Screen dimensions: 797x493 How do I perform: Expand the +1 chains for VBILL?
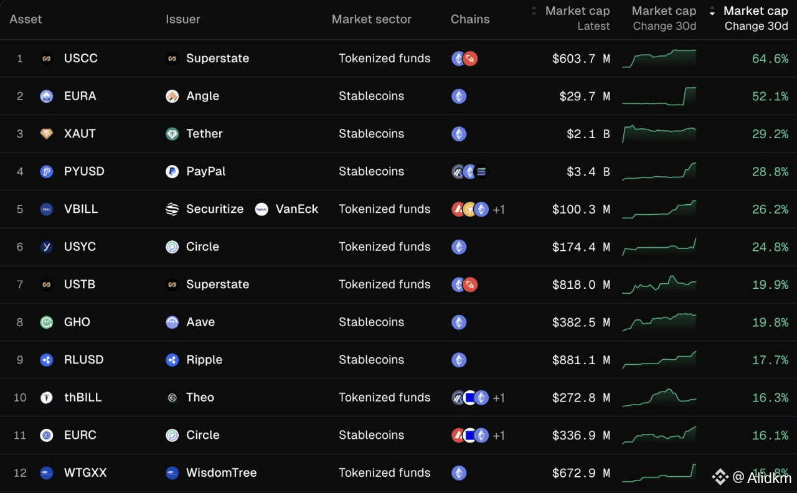pyautogui.click(x=499, y=210)
